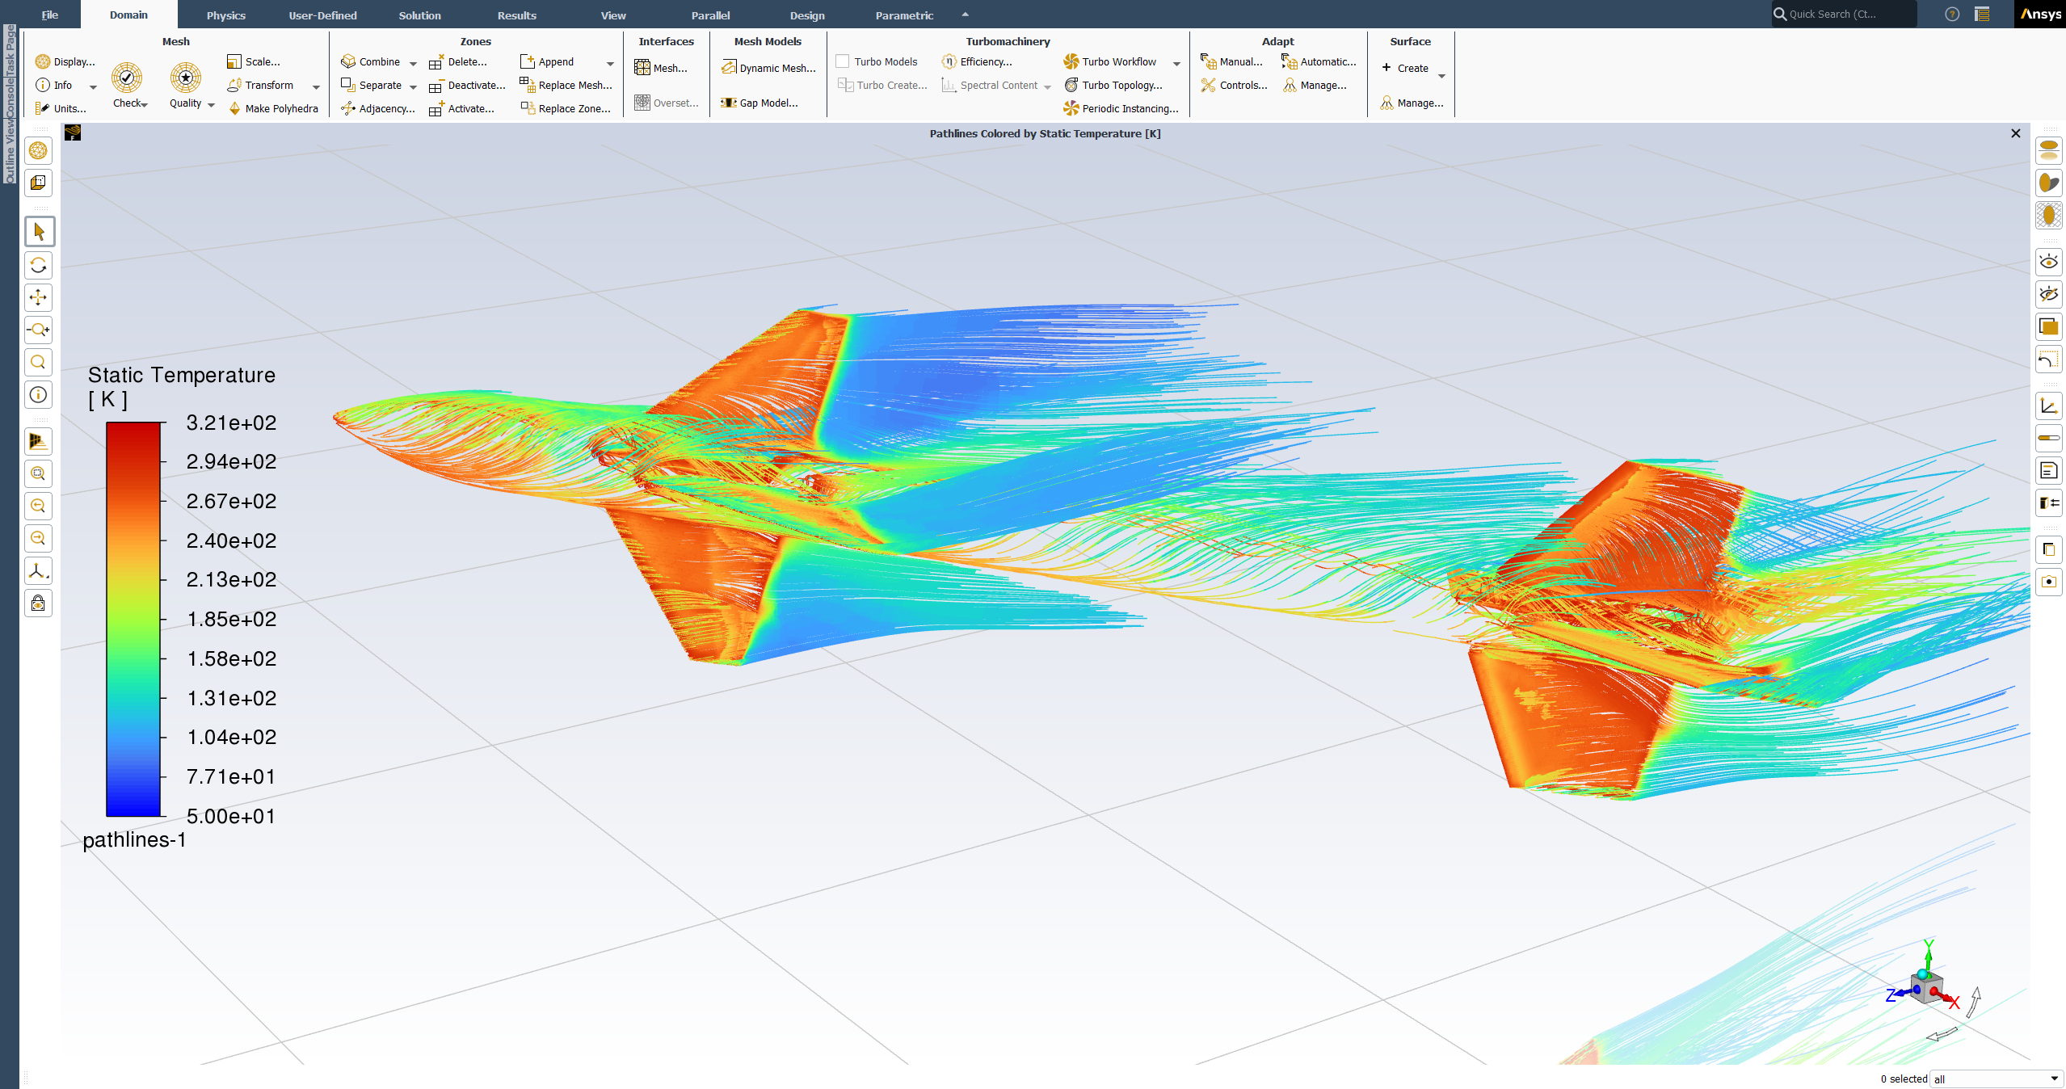This screenshot has width=2066, height=1089.
Task: Switch to the Design tab
Action: click(x=807, y=15)
